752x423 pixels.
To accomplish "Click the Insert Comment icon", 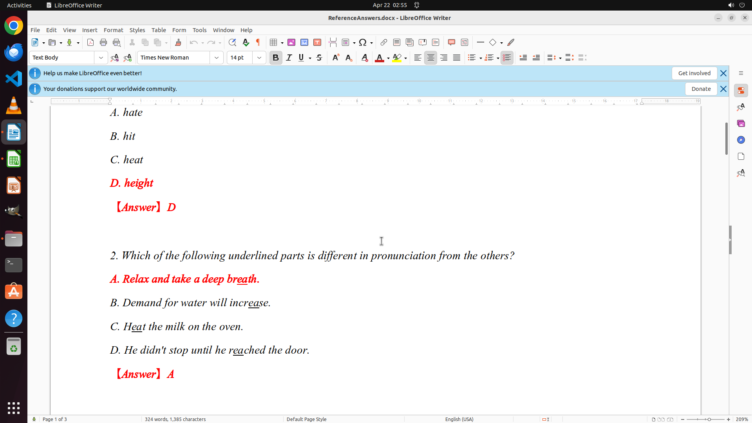I will (452, 42).
